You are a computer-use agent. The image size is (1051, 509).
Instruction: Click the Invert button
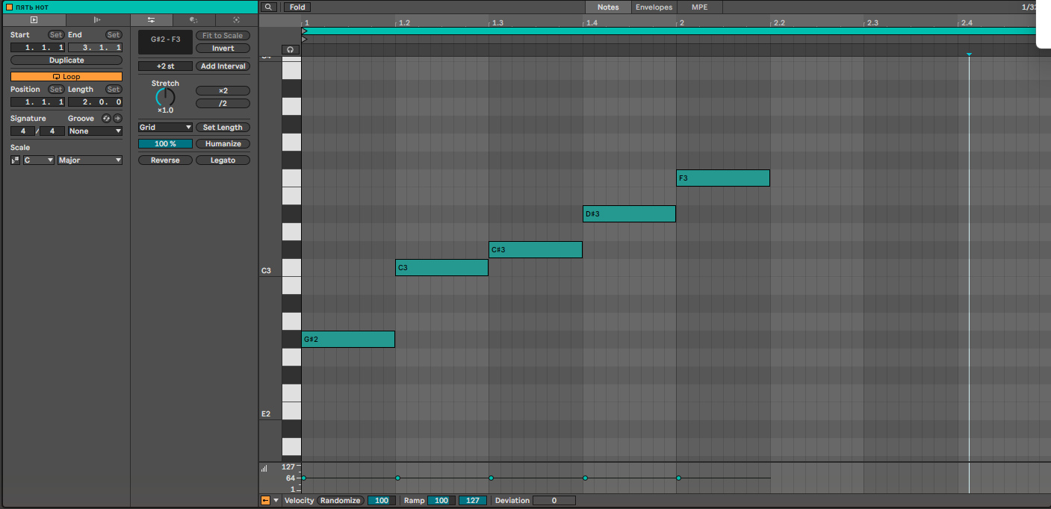click(223, 49)
